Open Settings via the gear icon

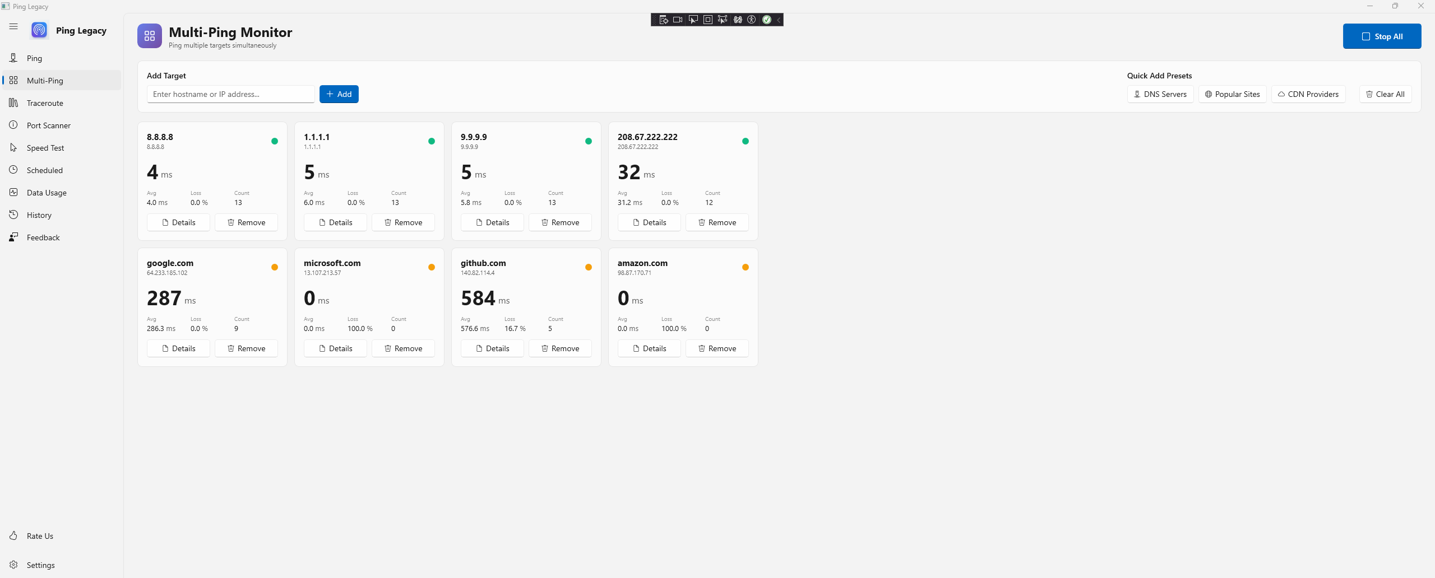point(13,565)
